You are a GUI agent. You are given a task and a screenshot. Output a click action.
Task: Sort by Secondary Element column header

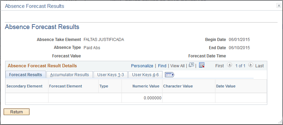[x=24, y=86]
